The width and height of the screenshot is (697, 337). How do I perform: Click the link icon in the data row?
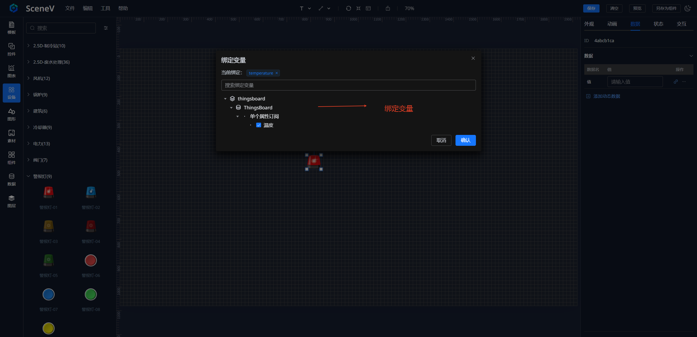coord(675,82)
